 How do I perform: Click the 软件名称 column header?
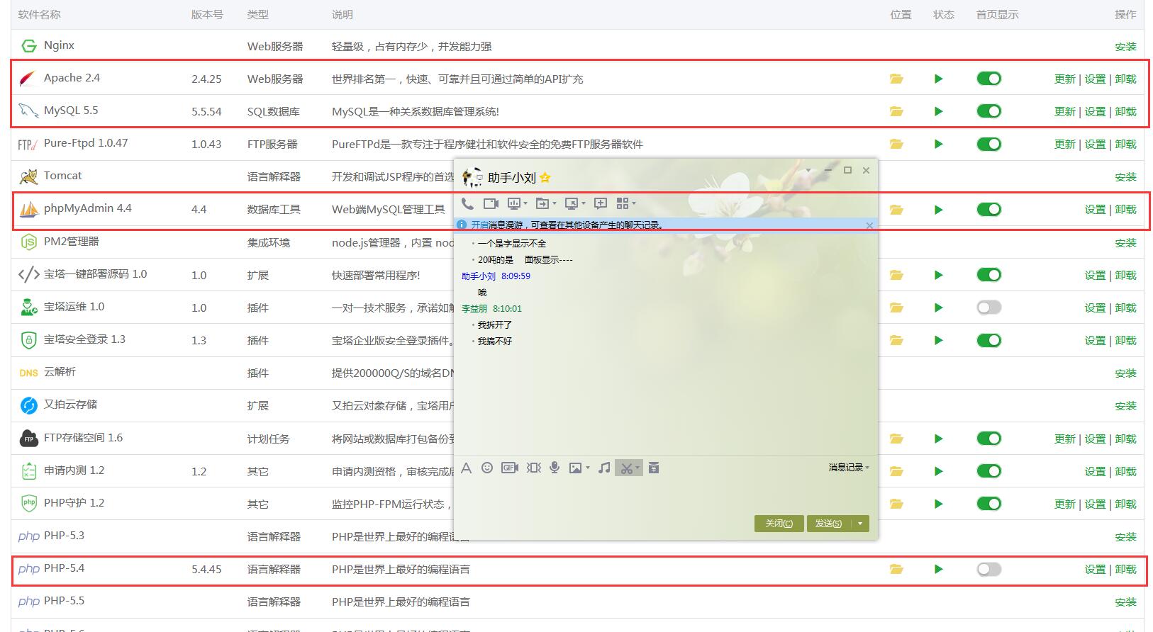tap(40, 14)
